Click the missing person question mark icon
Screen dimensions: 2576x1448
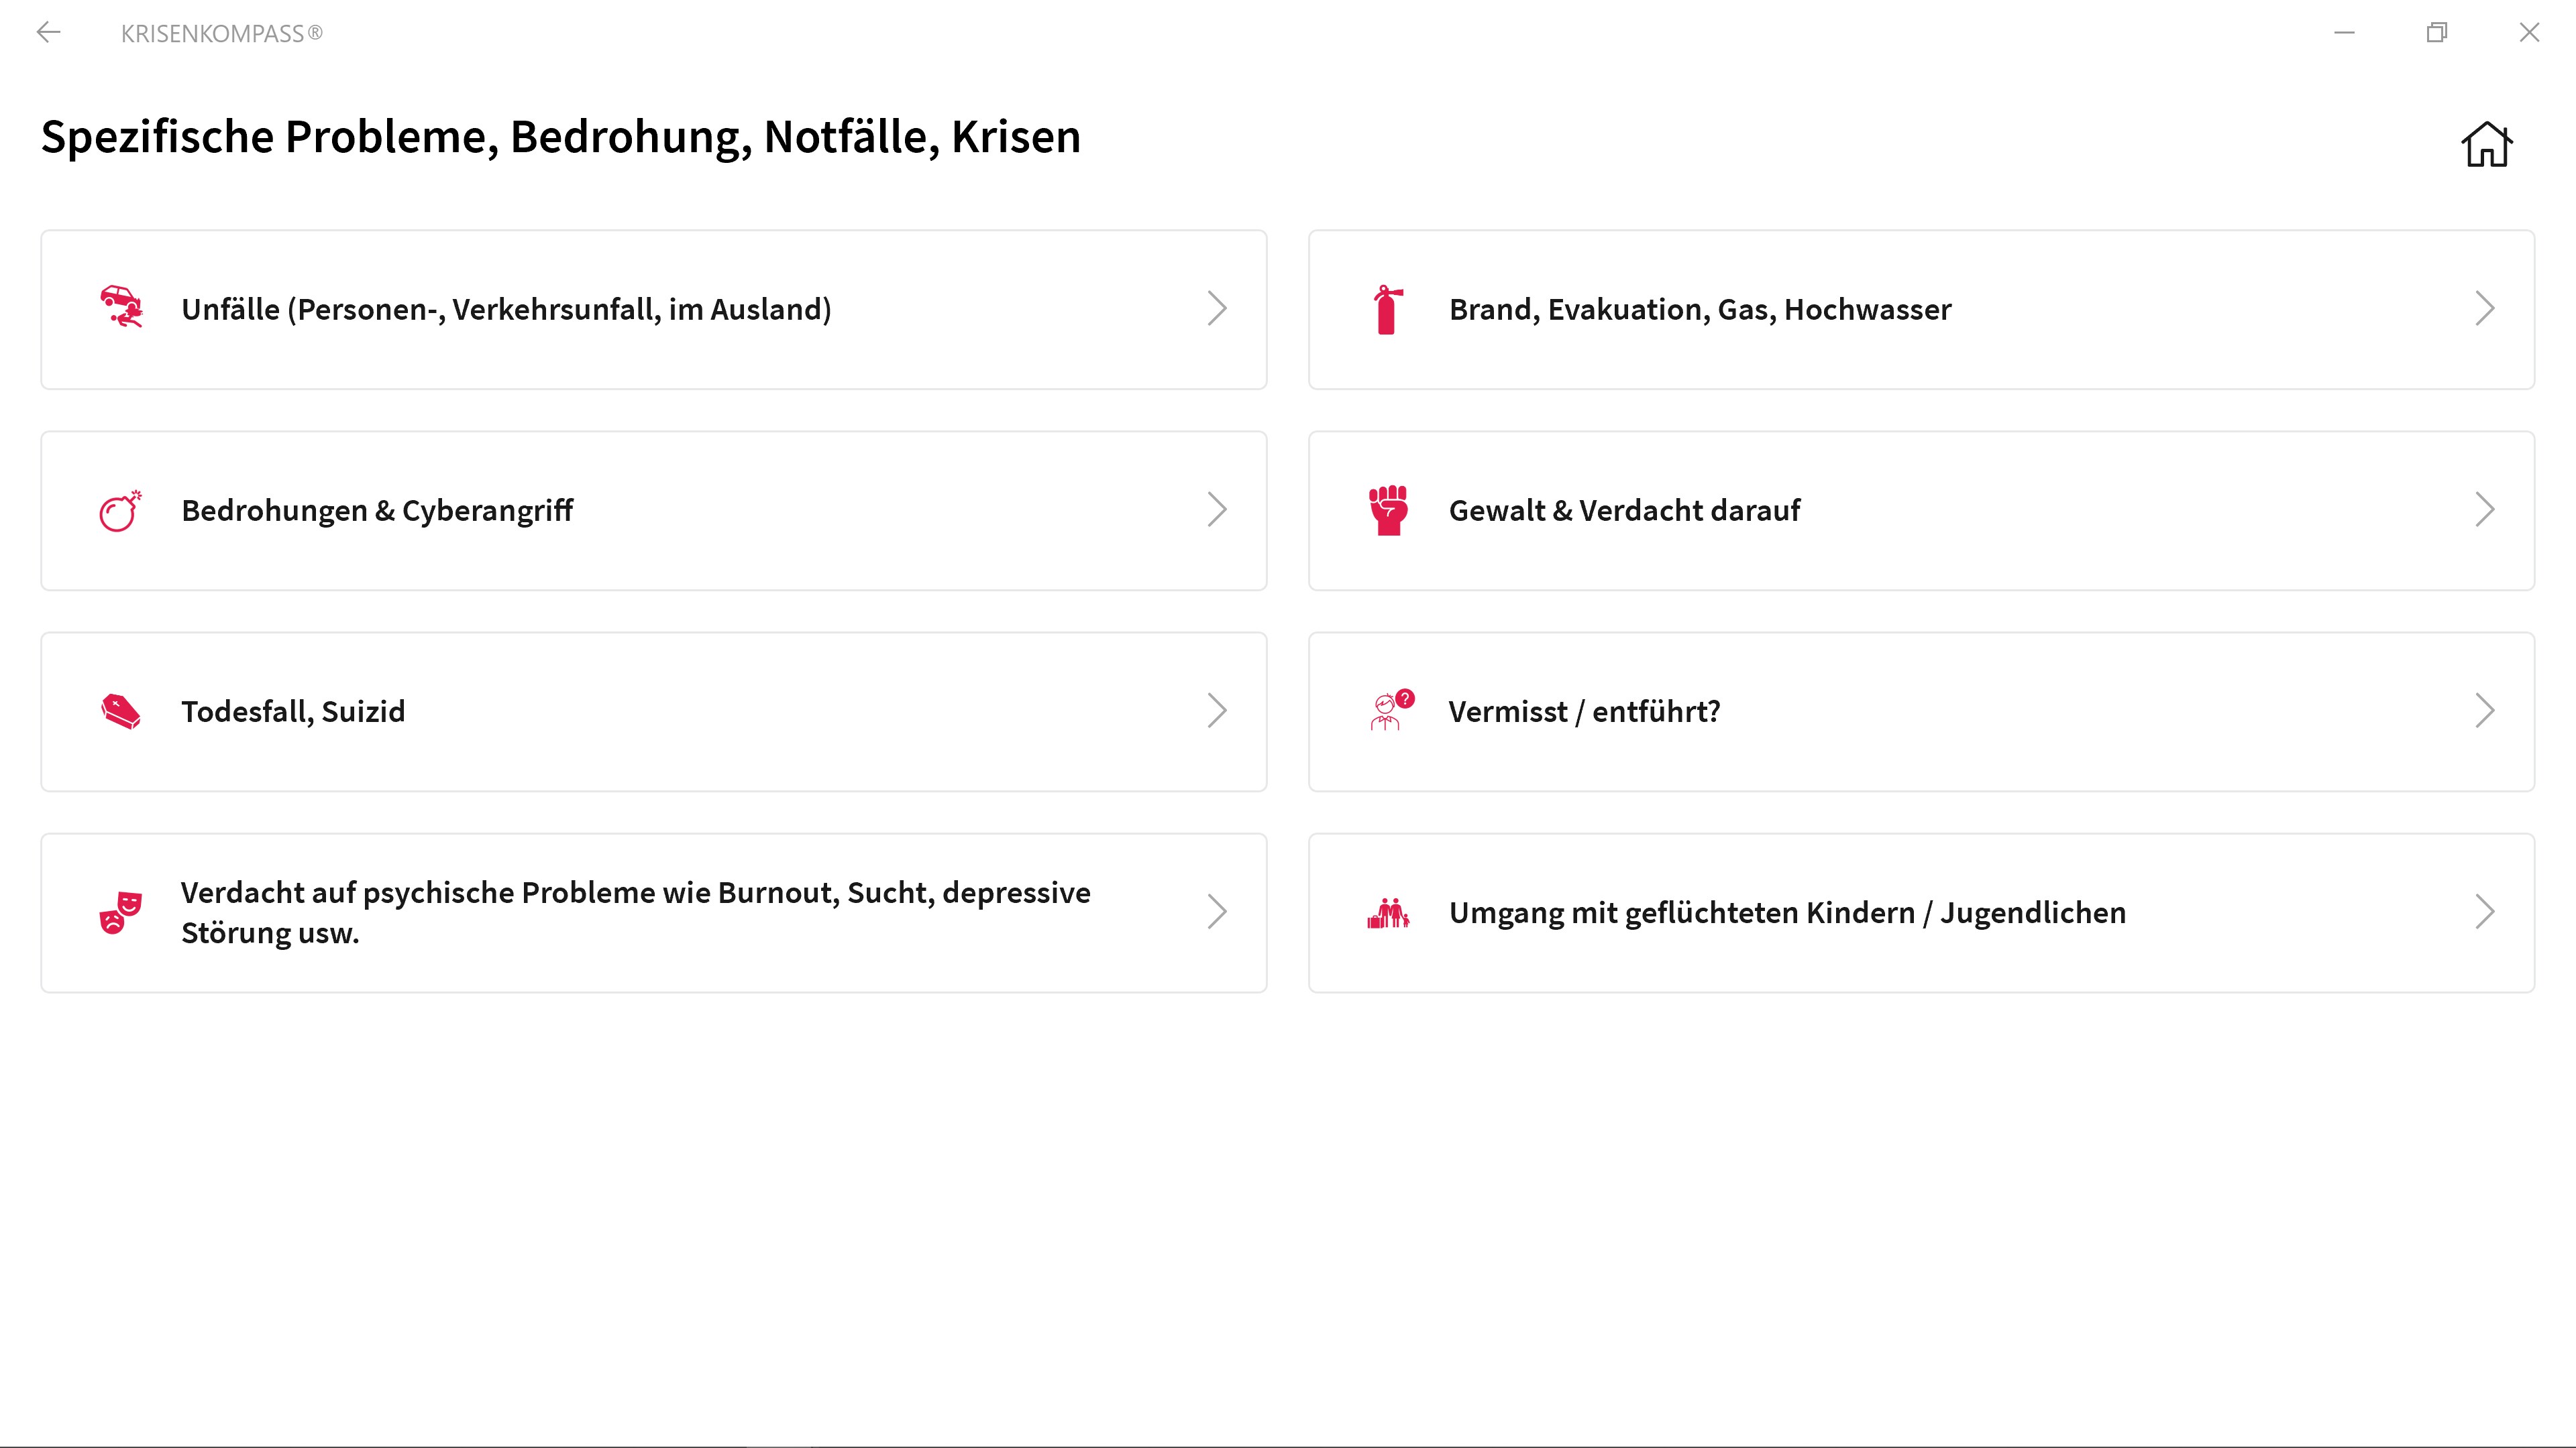1390,711
